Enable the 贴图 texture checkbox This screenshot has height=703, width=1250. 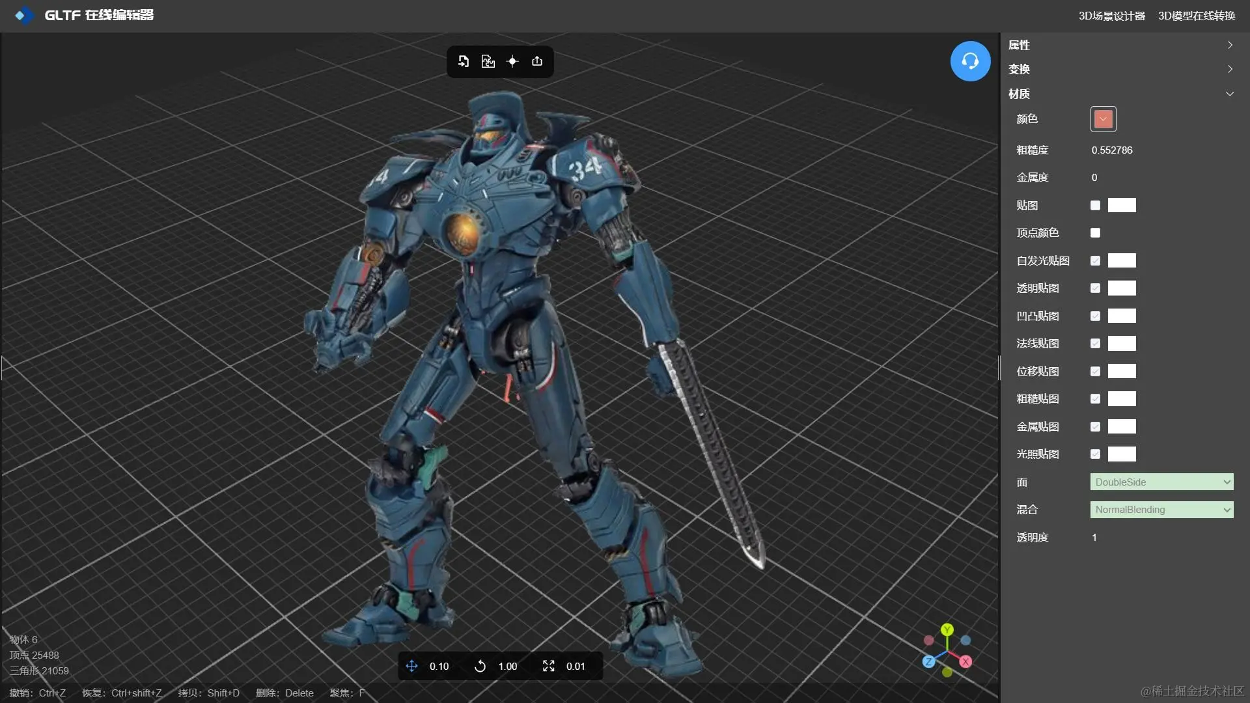[x=1095, y=205]
